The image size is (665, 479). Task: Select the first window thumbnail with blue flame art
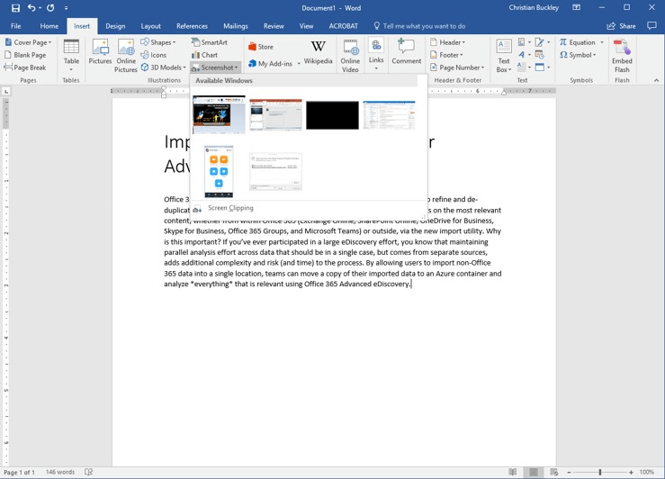pyautogui.click(x=219, y=115)
